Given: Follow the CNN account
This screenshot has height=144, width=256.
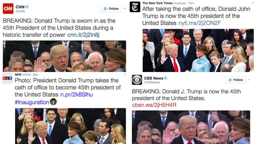Looking at the screenshot, I should 111,8.
